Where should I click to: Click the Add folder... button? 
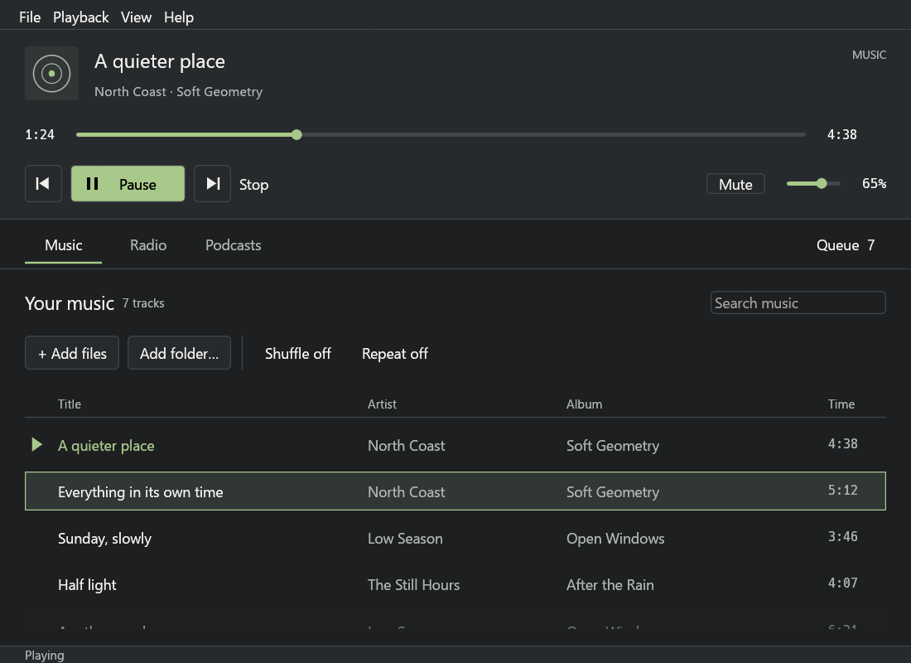(179, 353)
